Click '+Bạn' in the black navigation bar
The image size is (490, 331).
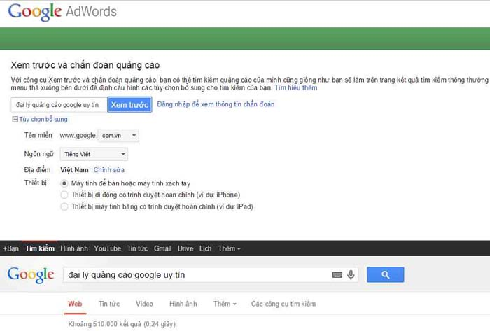pos(11,248)
